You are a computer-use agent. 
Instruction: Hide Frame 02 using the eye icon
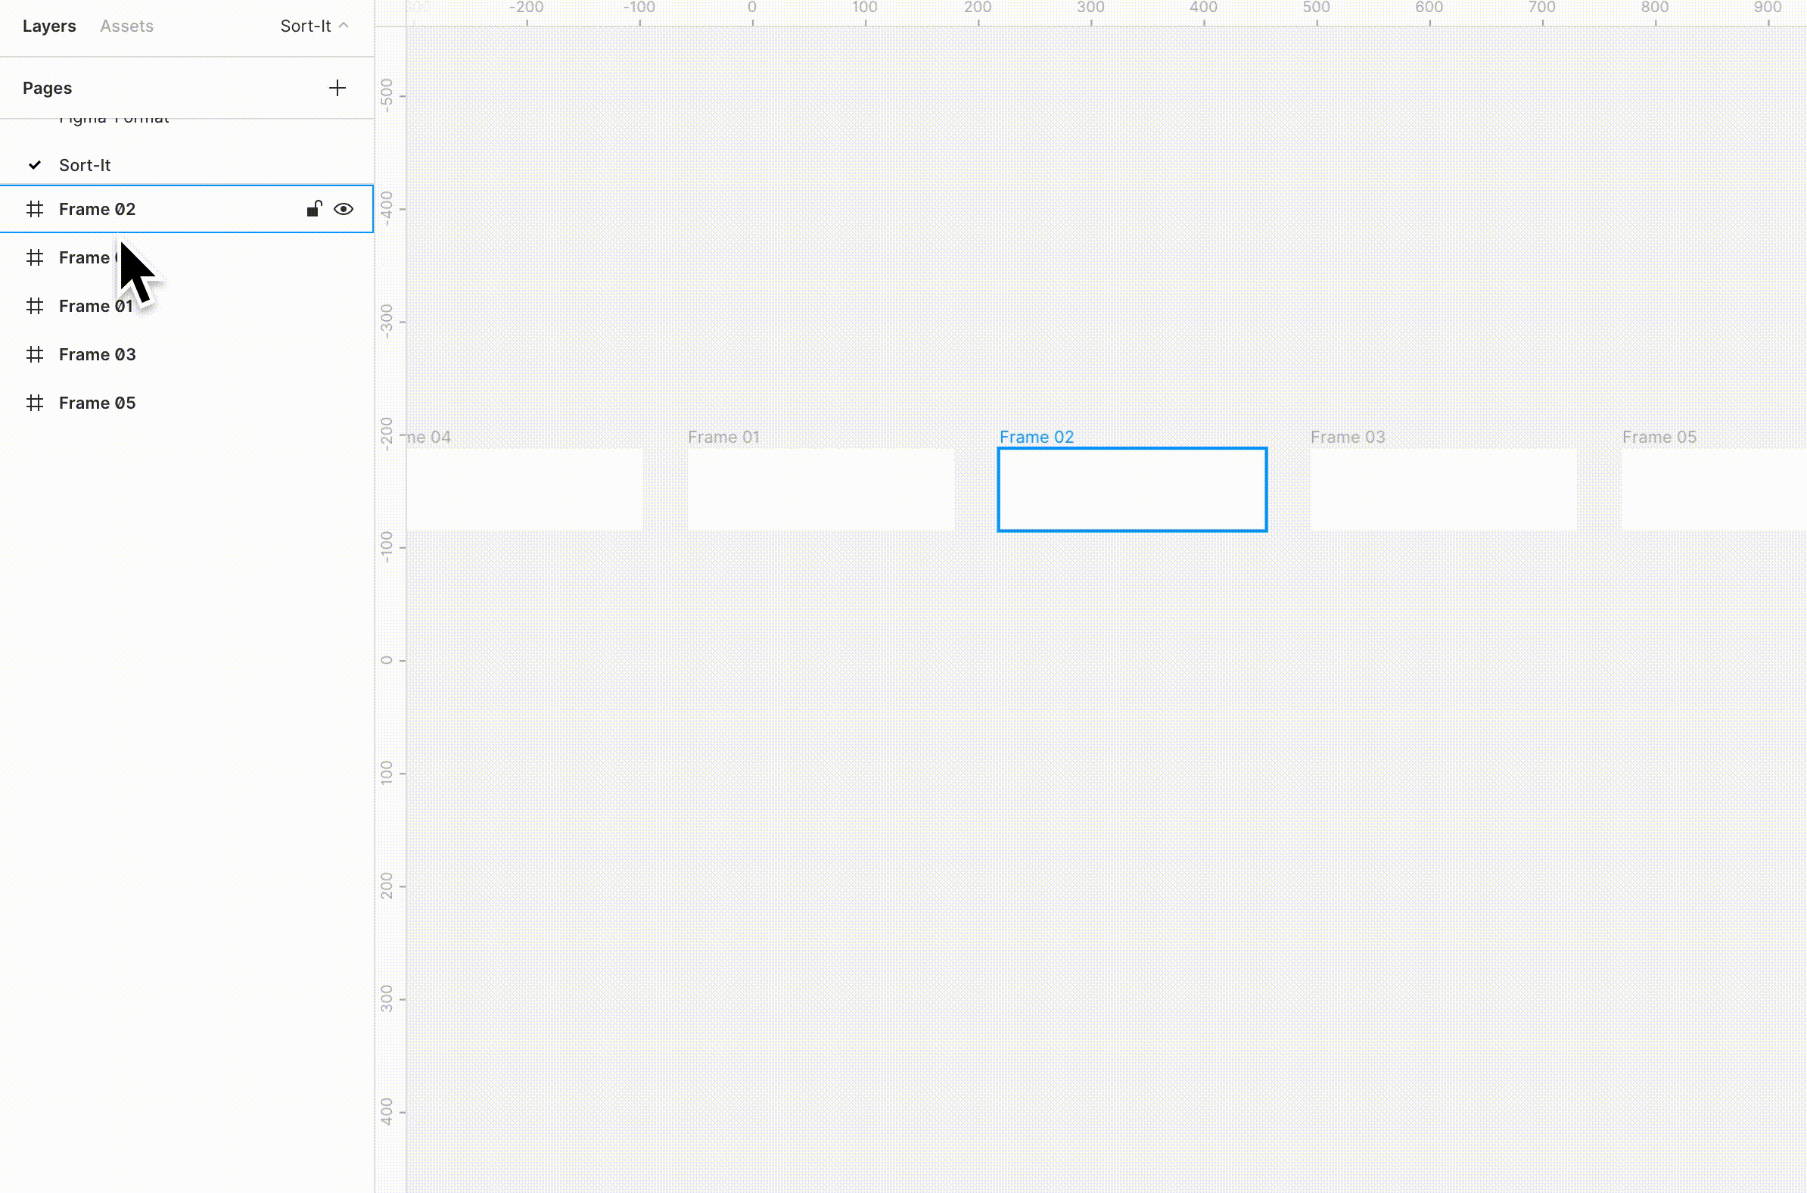tap(344, 209)
